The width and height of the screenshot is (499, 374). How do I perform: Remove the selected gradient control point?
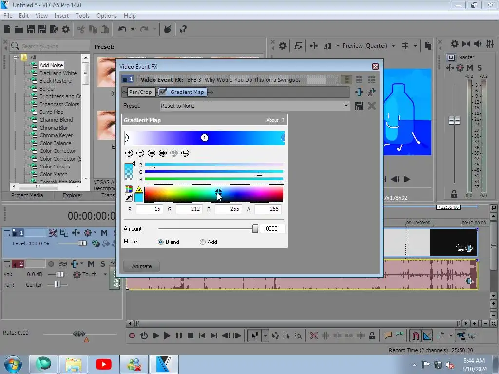140,153
